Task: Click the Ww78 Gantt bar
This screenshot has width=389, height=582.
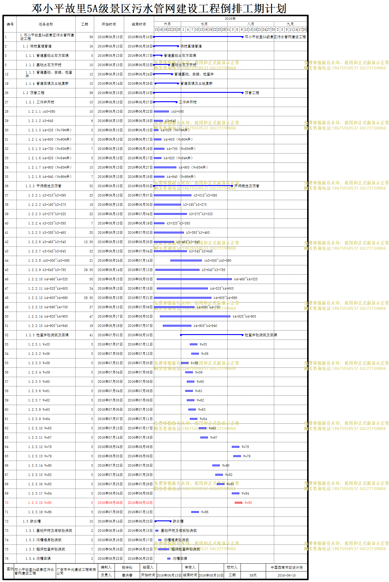Action: coord(236,447)
